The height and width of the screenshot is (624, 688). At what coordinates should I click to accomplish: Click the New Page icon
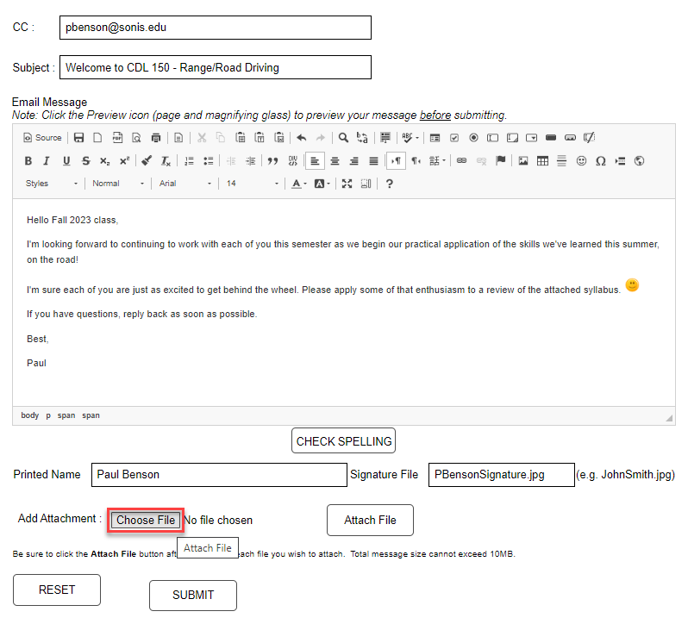coord(97,138)
